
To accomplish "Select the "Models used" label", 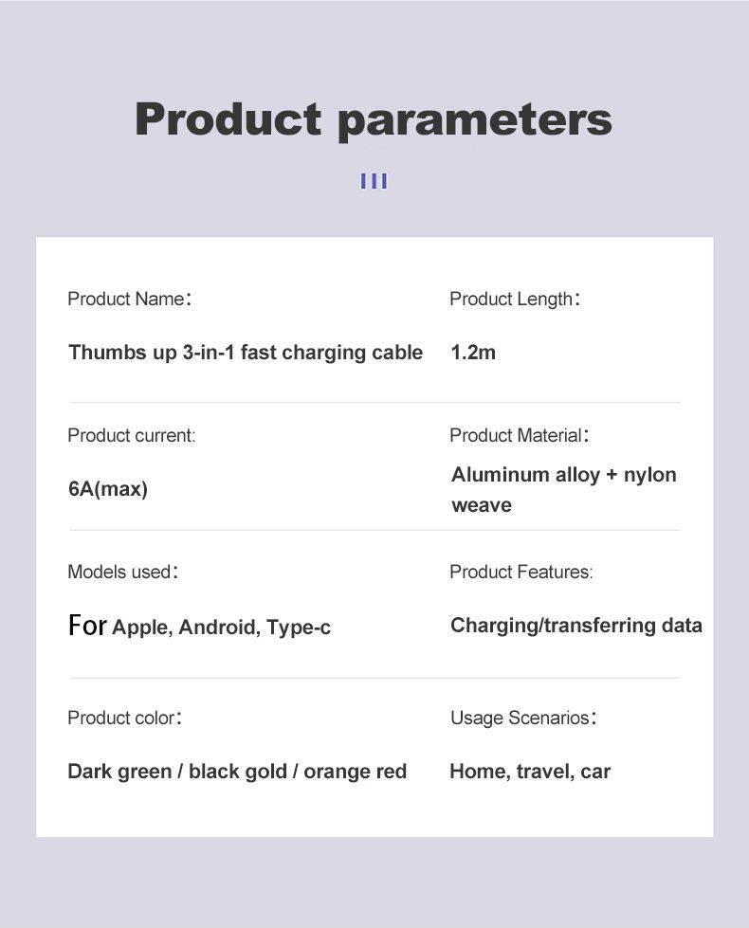I will tap(122, 573).
